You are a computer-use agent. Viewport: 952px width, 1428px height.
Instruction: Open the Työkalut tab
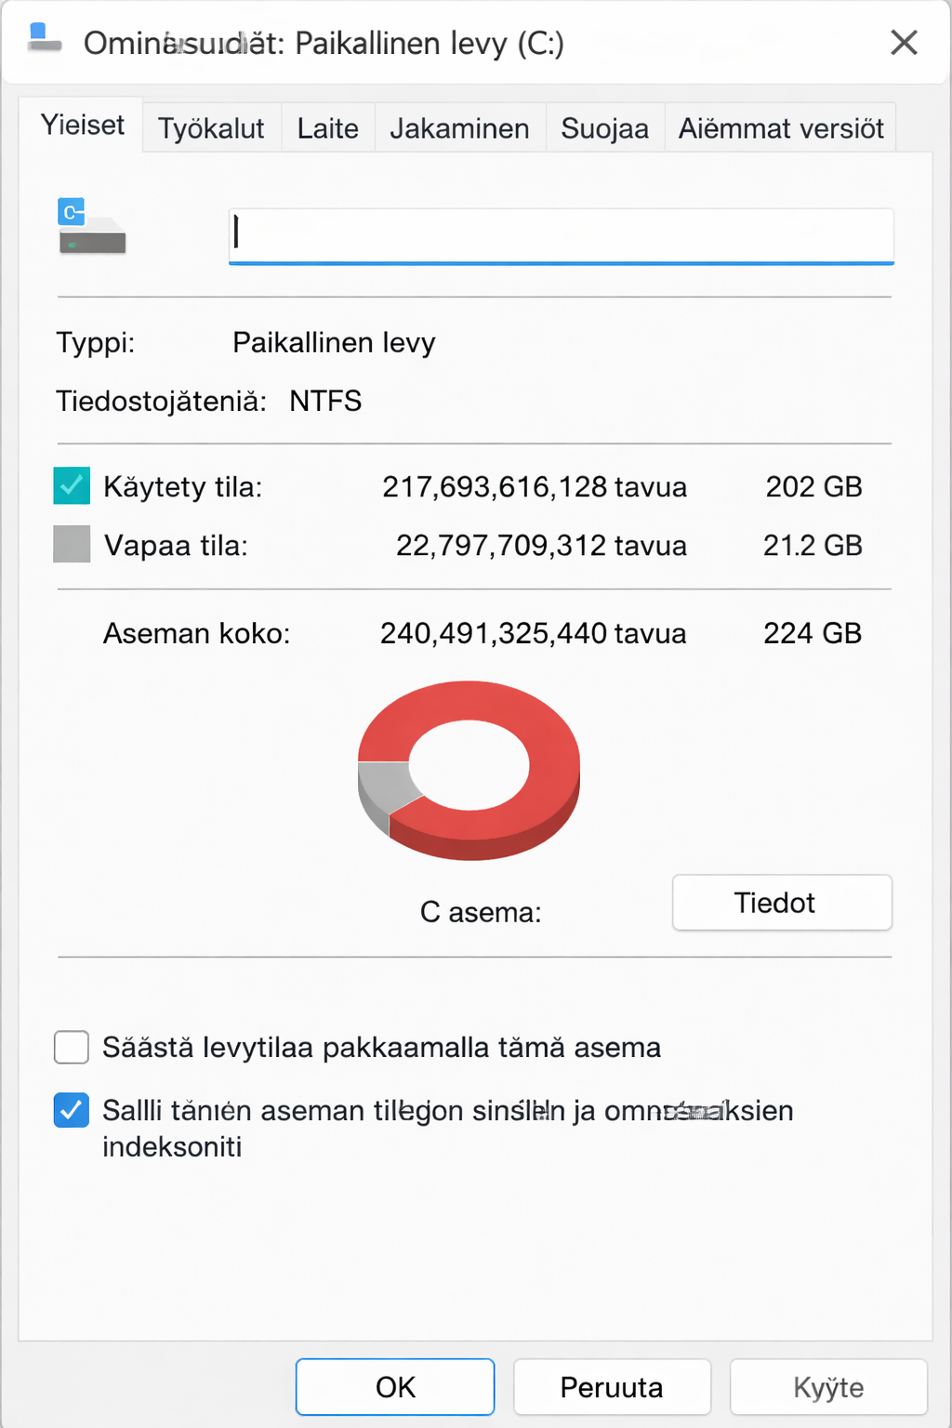click(211, 128)
